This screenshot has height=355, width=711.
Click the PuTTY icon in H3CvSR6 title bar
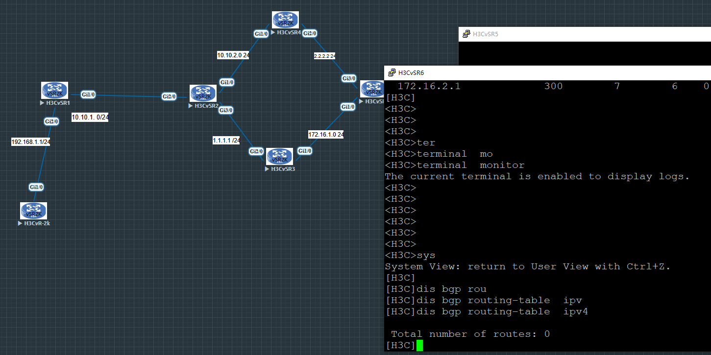392,73
